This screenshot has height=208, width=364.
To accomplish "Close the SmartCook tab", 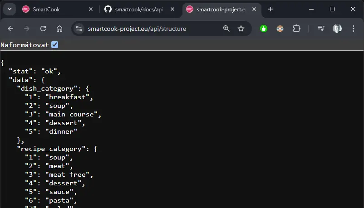I will coord(91,9).
